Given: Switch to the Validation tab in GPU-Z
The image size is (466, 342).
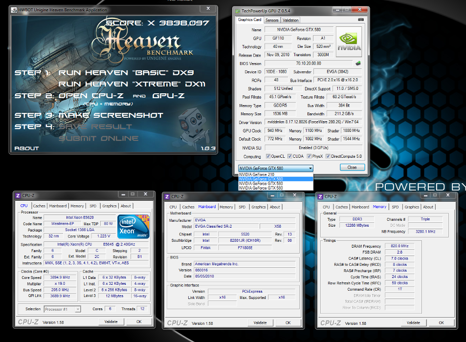Looking at the screenshot, I should tap(290, 20).
